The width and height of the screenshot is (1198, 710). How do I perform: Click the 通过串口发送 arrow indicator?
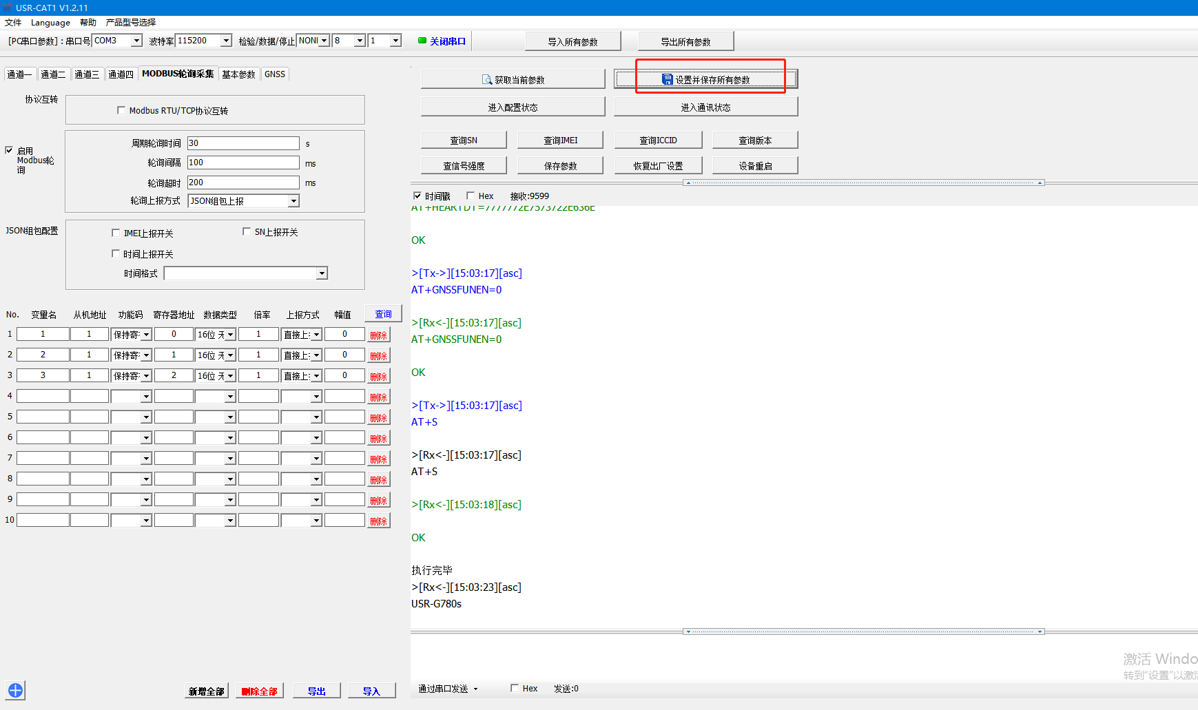475,689
